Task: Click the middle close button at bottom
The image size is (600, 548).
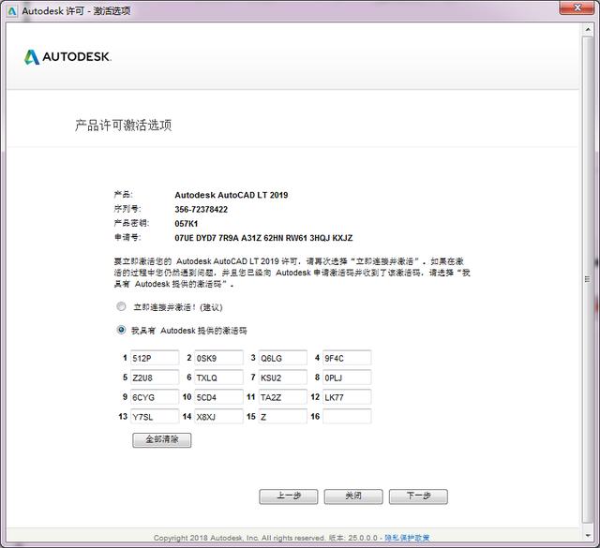Action: pyautogui.click(x=353, y=496)
